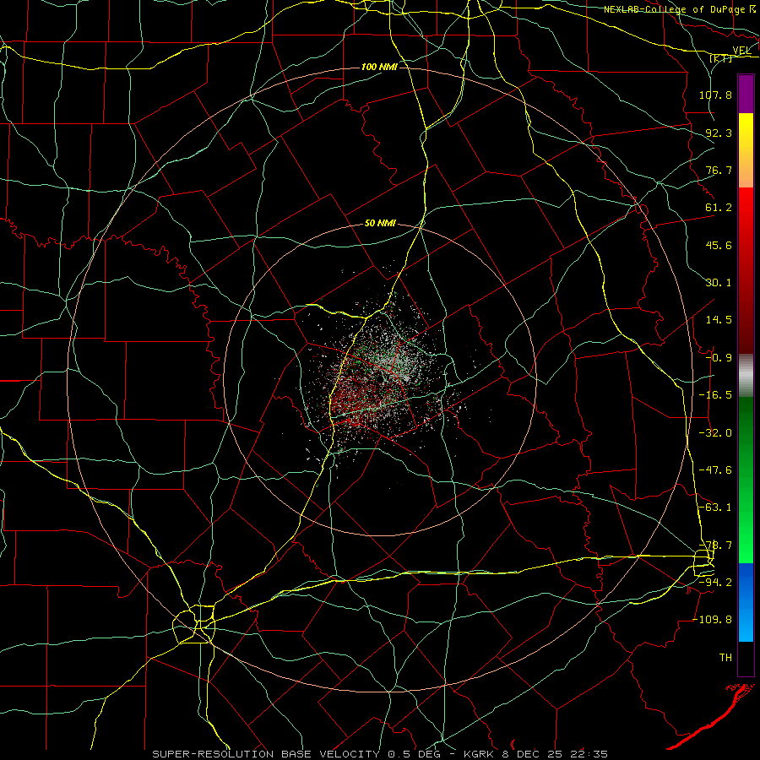
Task: Click the VEL legend title
Action: coord(742,51)
